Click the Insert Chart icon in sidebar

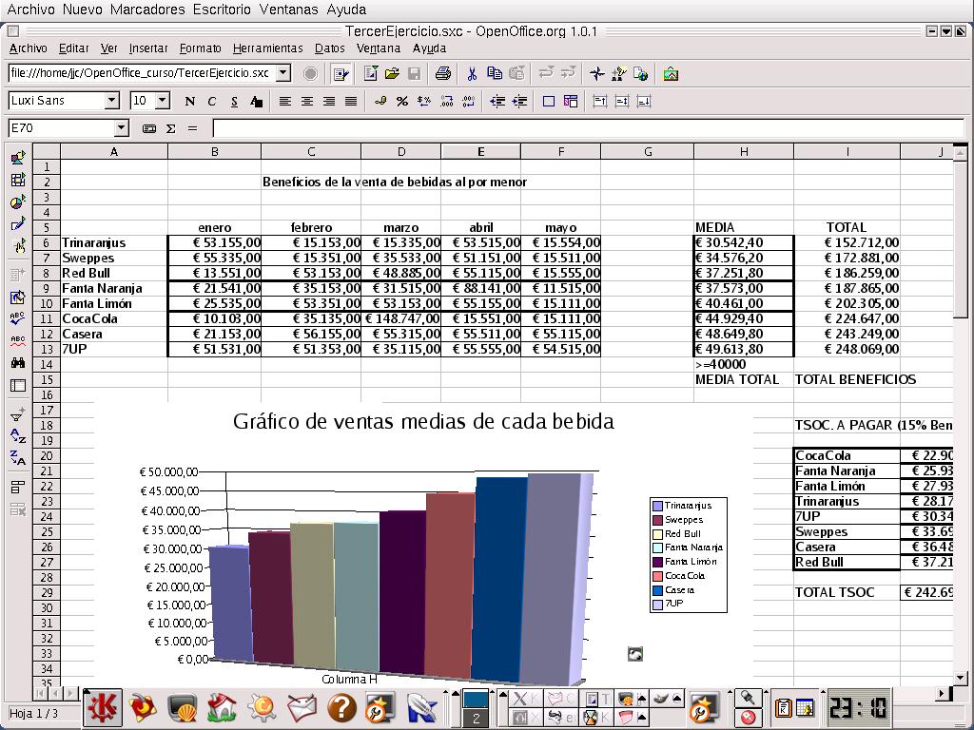pos(17,202)
